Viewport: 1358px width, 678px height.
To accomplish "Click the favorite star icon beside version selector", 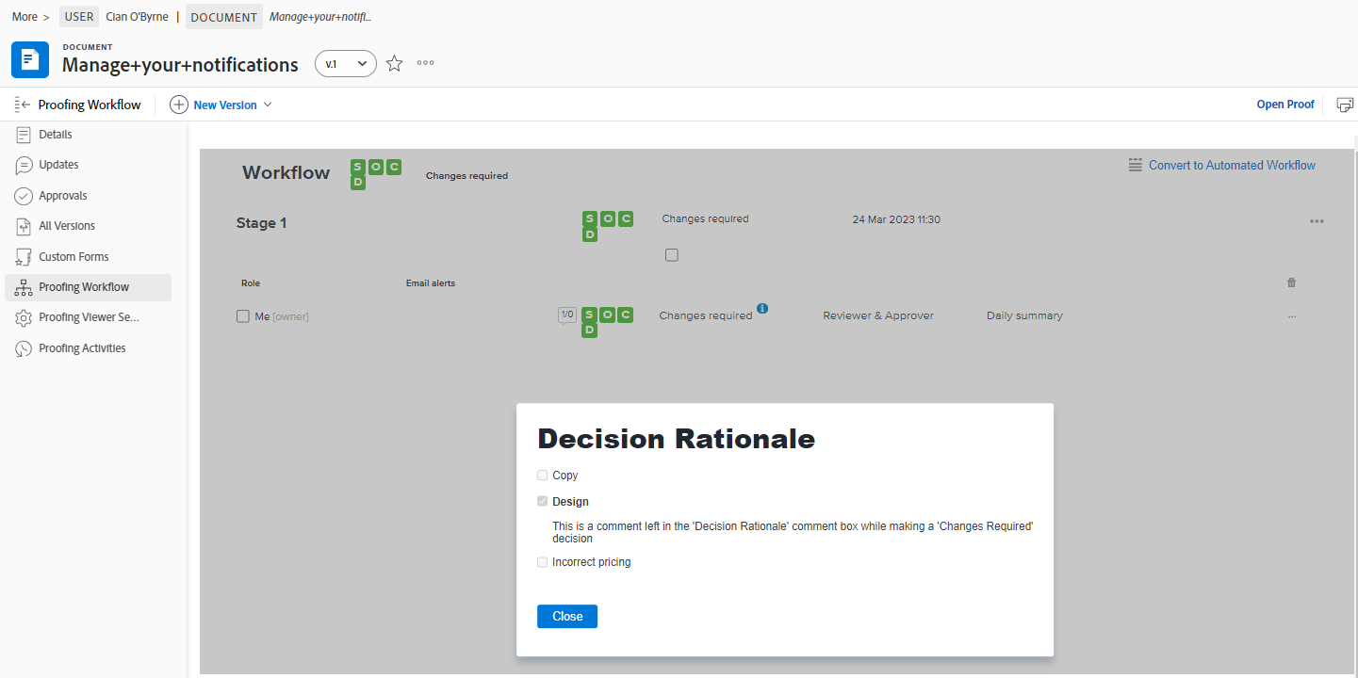I will point(395,64).
